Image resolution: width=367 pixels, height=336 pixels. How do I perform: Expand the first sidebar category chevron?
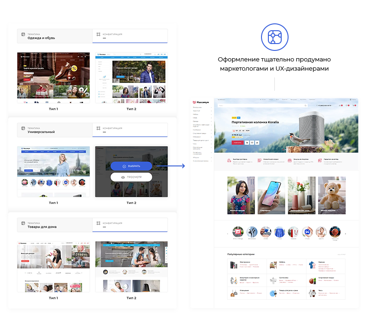coord(211,107)
